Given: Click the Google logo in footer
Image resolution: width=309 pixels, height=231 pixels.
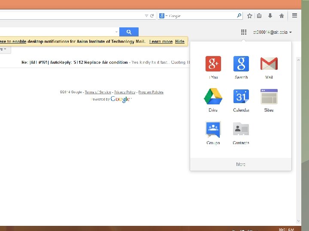Looking at the screenshot, I should [120, 99].
